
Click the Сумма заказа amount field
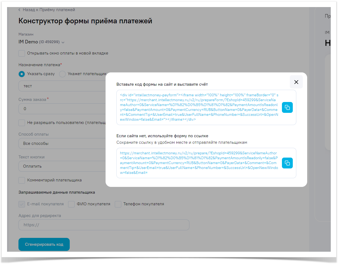62,109
